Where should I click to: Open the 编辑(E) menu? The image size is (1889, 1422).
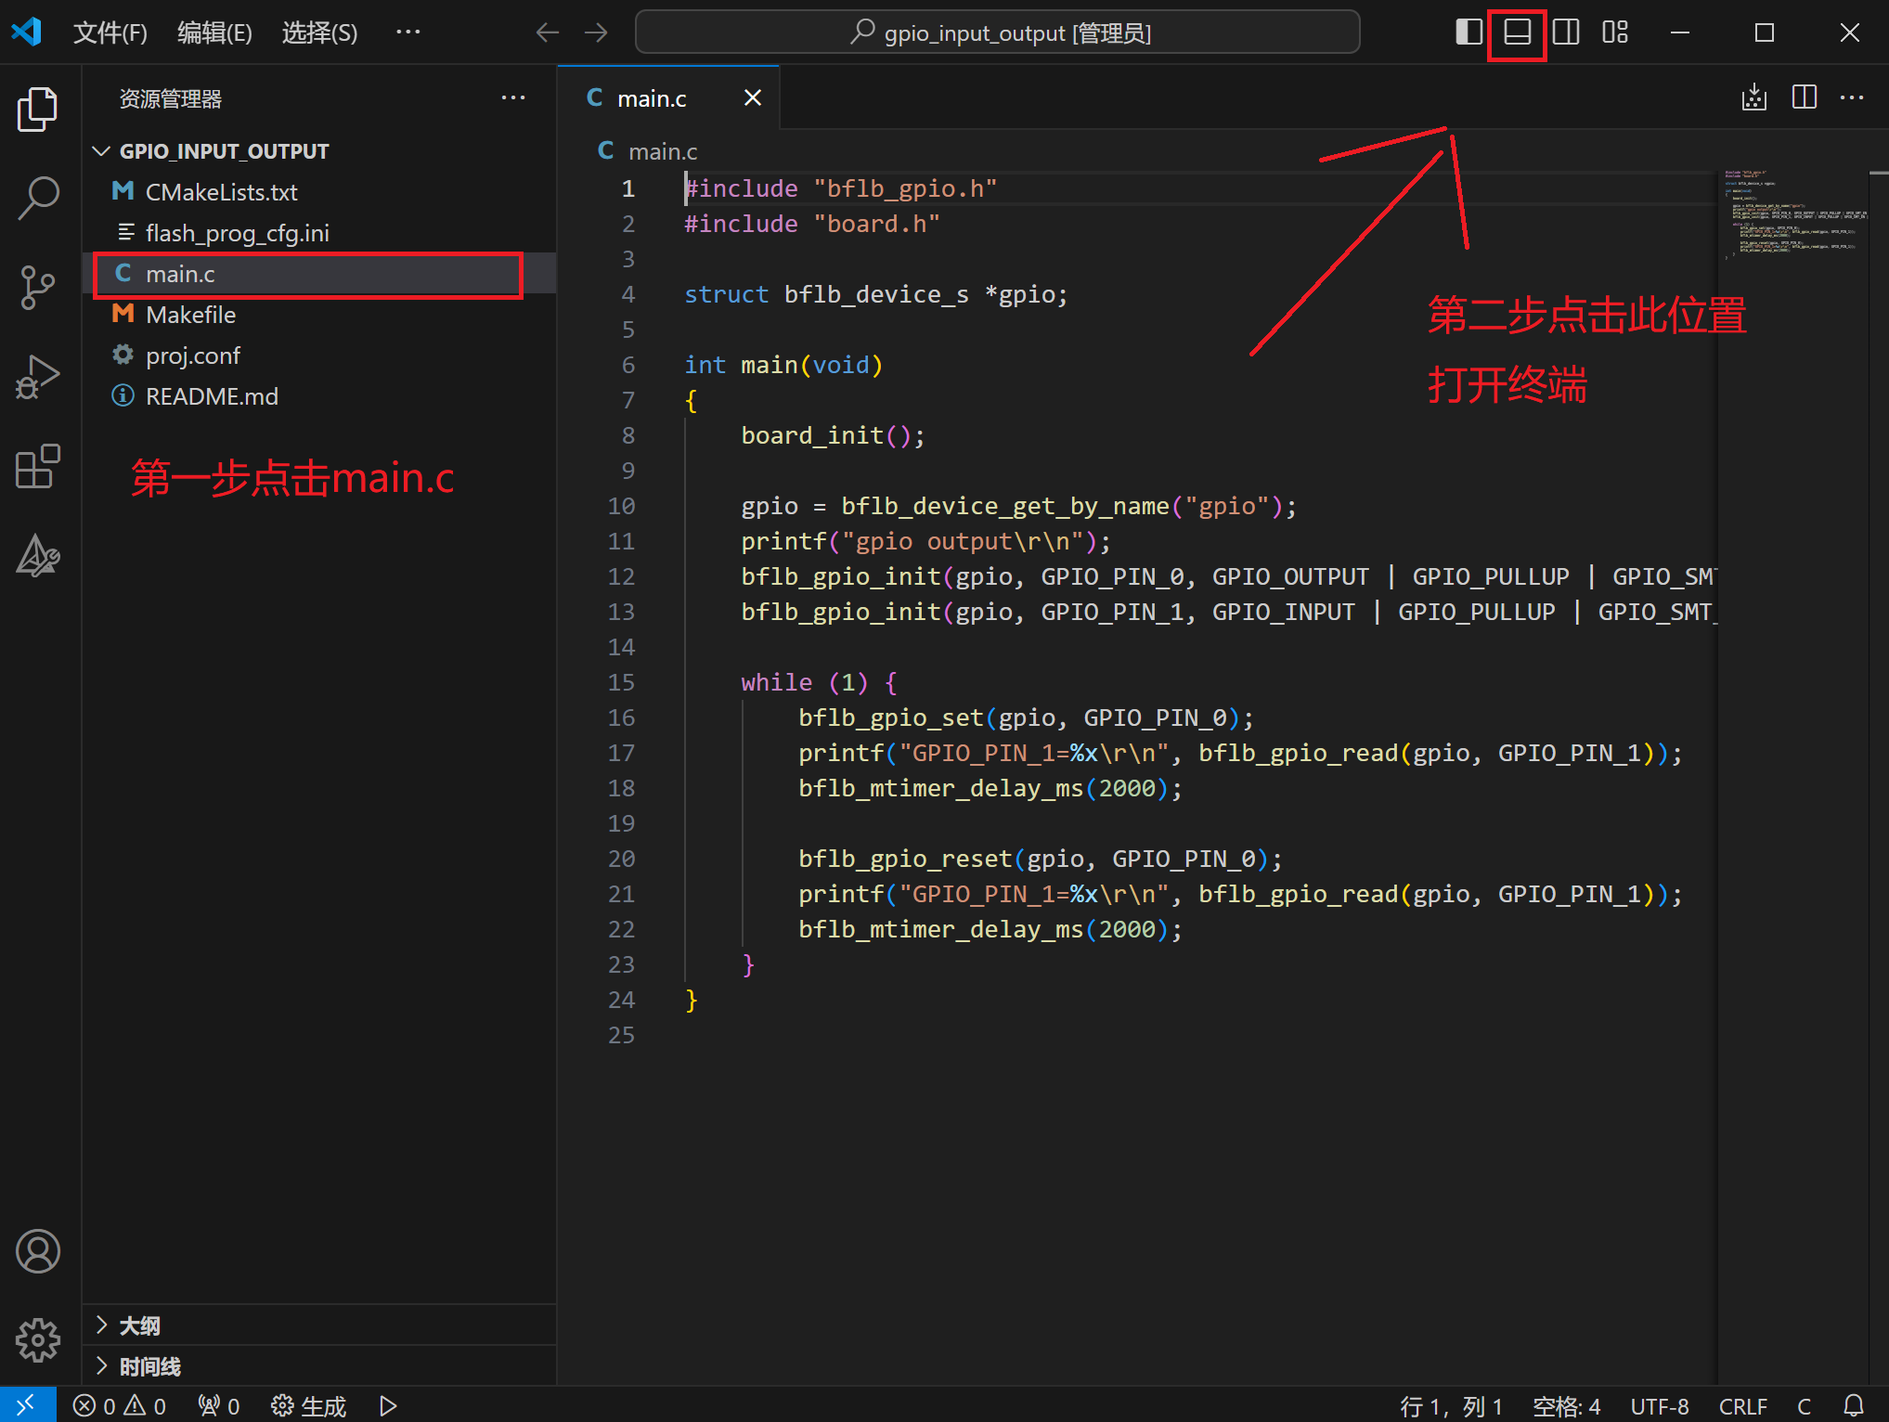point(214,32)
